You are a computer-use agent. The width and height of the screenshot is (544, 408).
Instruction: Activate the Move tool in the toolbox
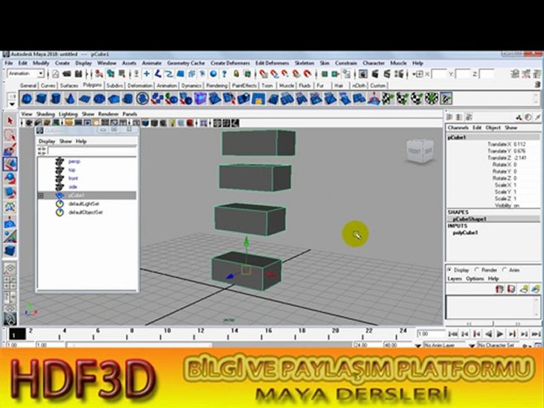pyautogui.click(x=10, y=164)
